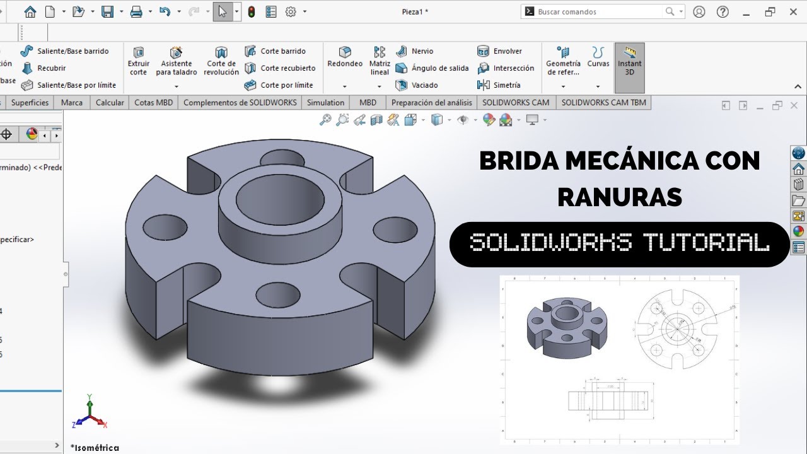Expand the Matriz lineal dropdown
Screen dimensions: 807x454
coord(380,86)
